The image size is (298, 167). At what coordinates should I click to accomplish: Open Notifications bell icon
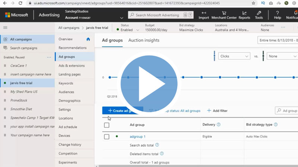point(295,13)
